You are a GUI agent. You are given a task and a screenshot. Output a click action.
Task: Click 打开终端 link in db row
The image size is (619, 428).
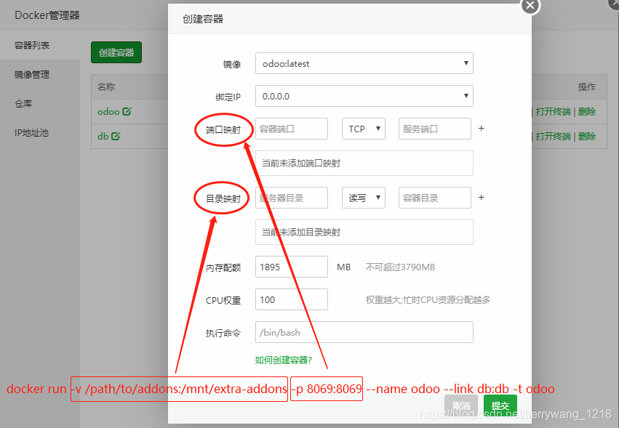pyautogui.click(x=553, y=137)
